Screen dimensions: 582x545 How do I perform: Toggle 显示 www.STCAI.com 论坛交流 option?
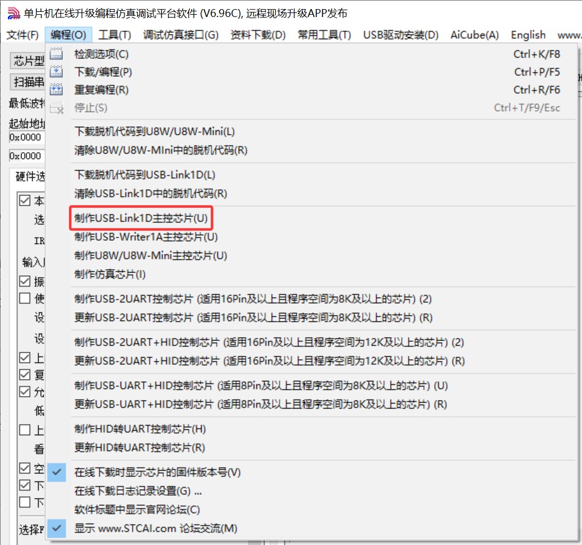point(57,528)
